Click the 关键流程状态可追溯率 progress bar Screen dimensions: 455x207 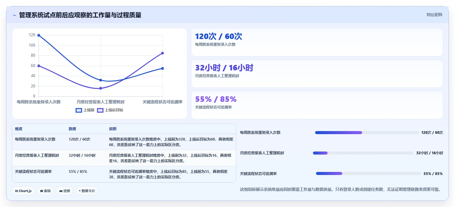(369, 173)
